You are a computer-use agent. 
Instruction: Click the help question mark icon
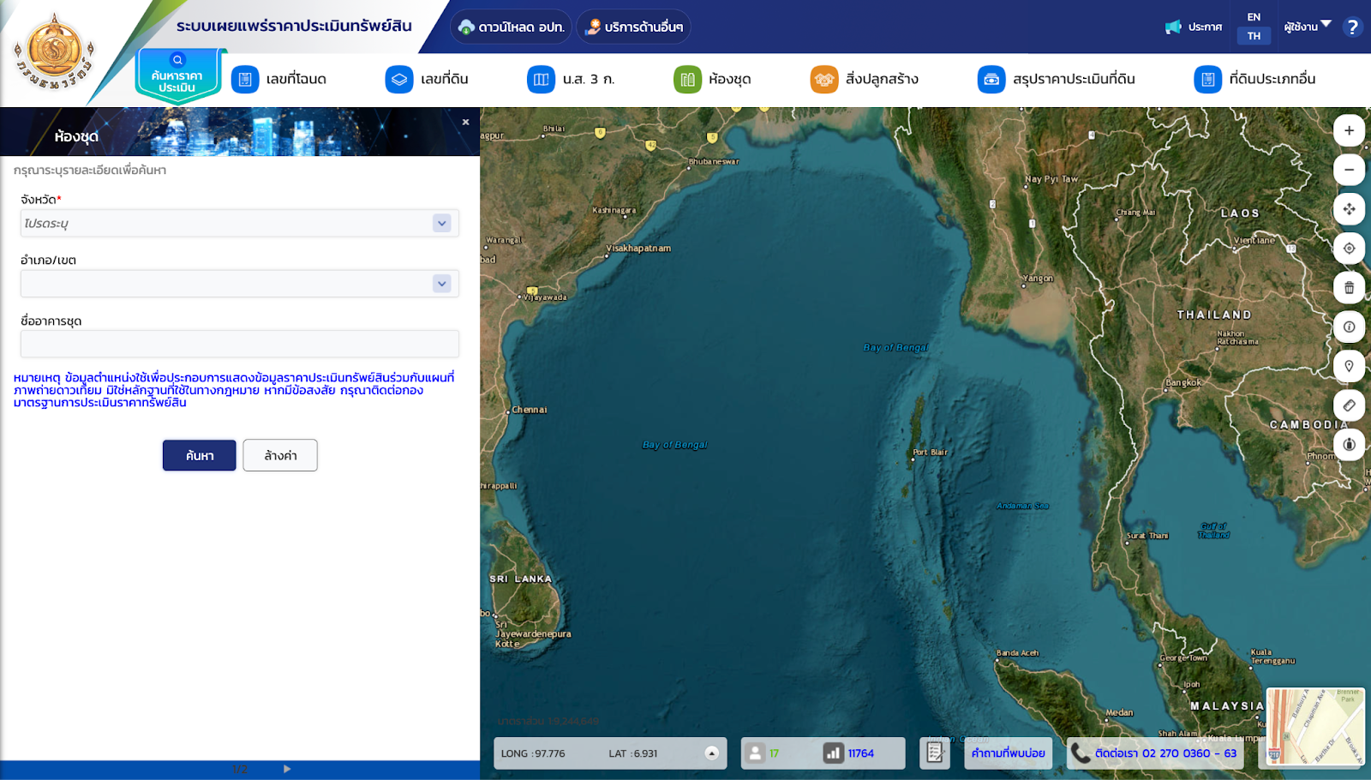[x=1352, y=27]
